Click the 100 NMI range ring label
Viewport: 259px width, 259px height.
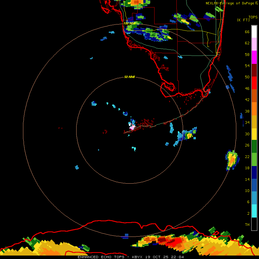click(x=129, y=24)
